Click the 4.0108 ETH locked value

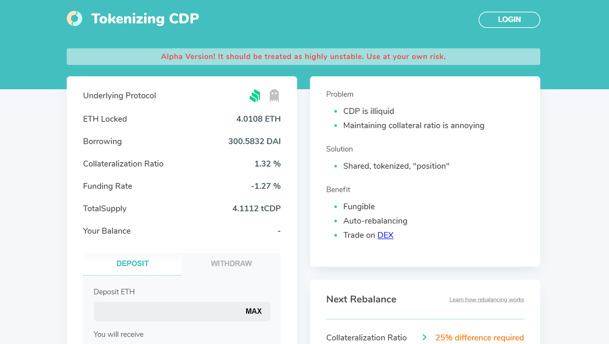tap(258, 119)
